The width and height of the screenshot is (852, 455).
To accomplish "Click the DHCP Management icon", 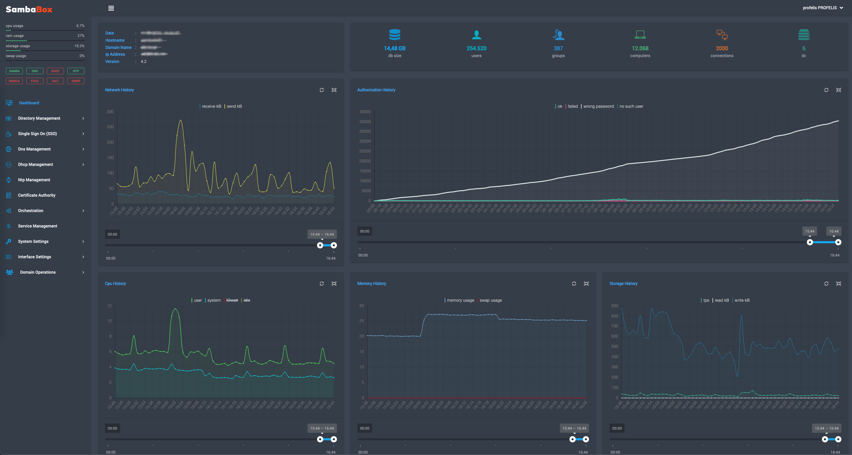I will [9, 164].
